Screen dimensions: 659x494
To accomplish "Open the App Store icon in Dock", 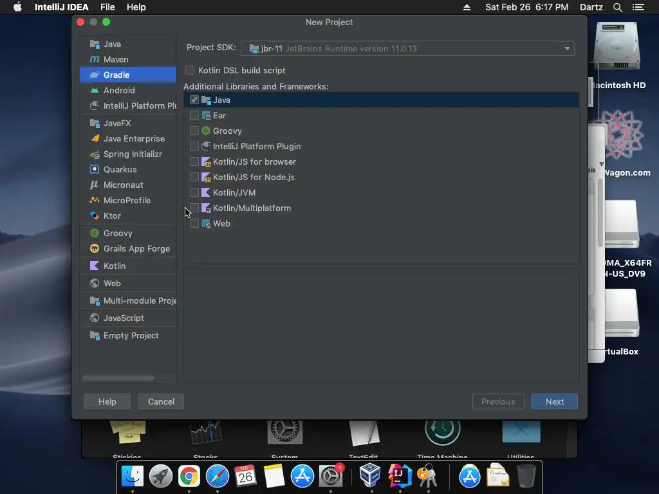I will [x=302, y=477].
